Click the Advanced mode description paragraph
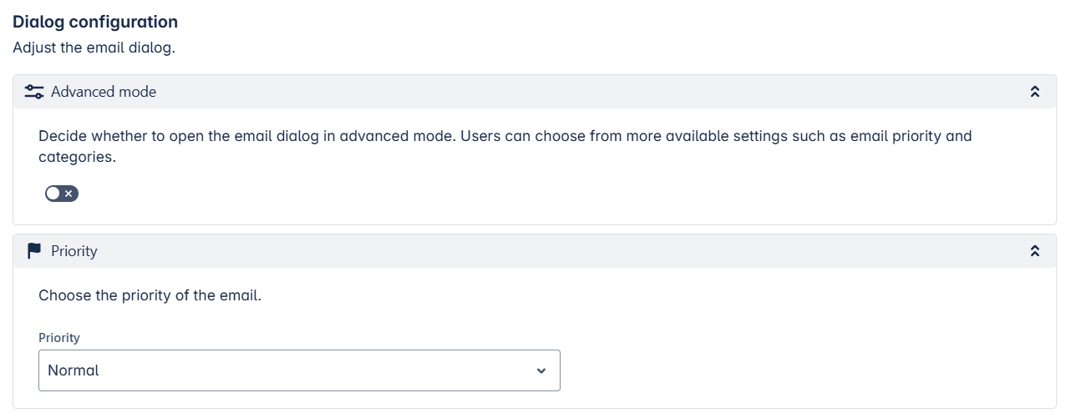This screenshot has height=418, width=1066. 505,146
